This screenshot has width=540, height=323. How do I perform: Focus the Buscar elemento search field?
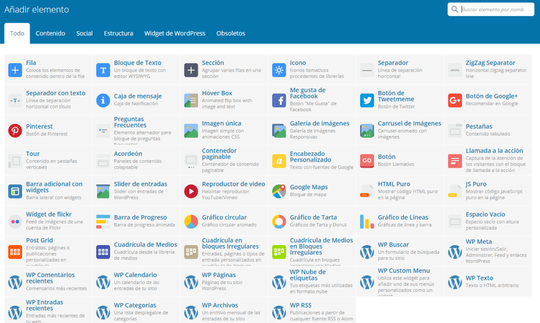coord(496,9)
